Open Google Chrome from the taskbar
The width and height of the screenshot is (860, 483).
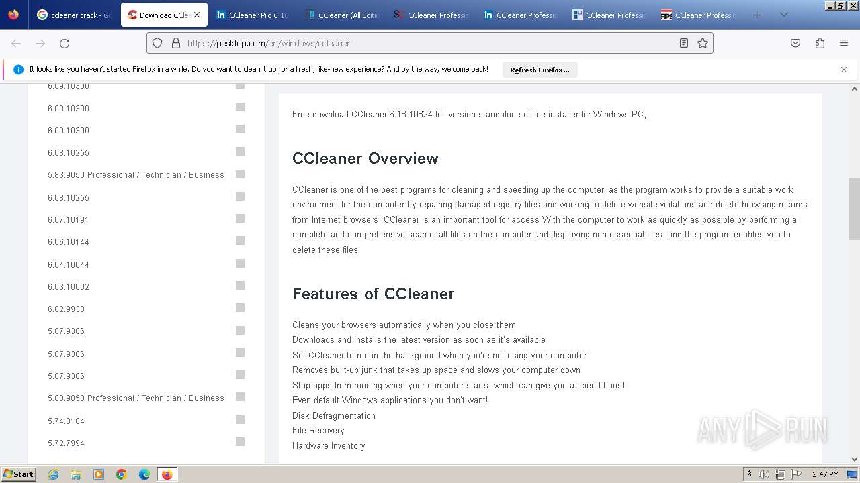[x=122, y=474]
